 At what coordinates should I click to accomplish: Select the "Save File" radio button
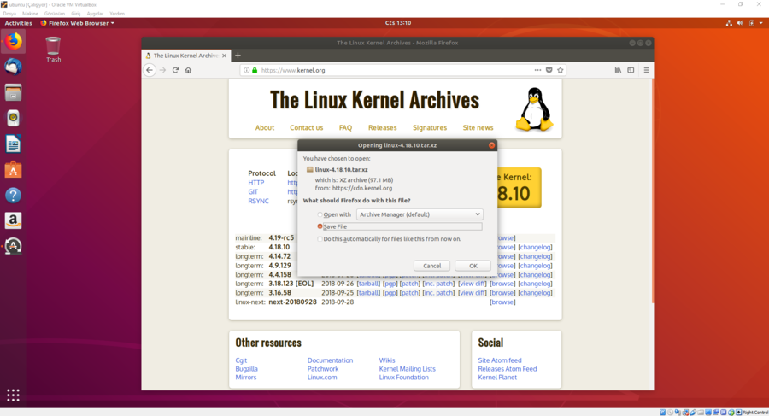point(320,226)
